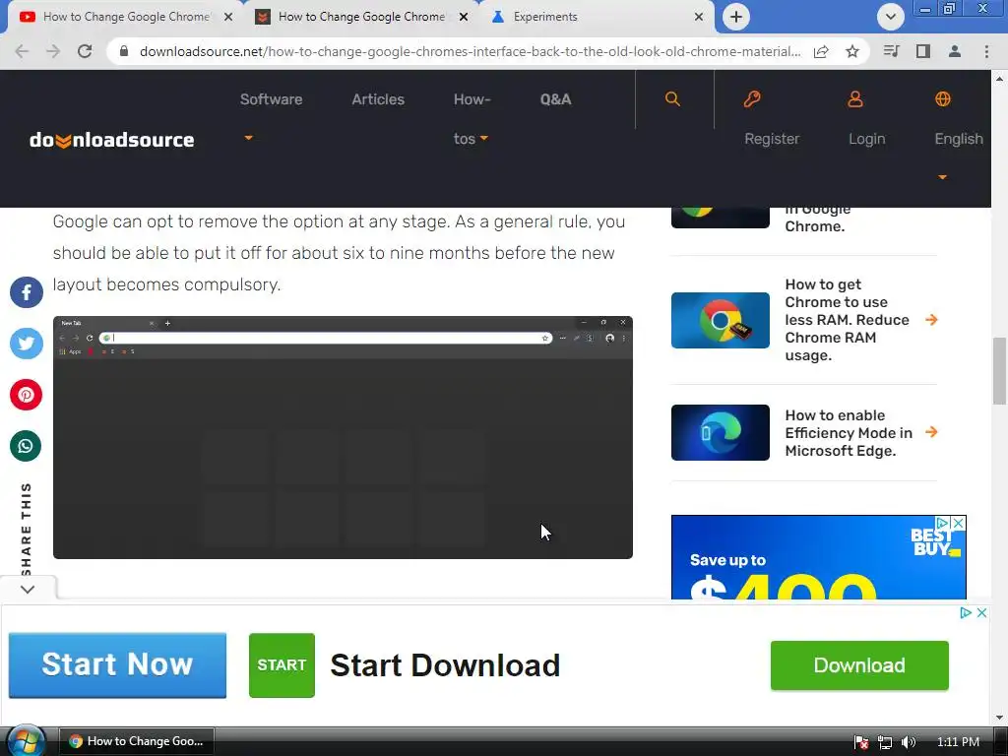Open the dark Chrome screenshot image
This screenshot has width=1008, height=756.
[343, 437]
